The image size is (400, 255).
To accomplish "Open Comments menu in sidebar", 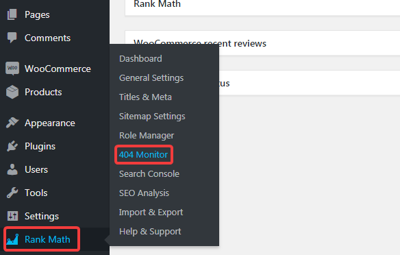I will click(x=47, y=38).
